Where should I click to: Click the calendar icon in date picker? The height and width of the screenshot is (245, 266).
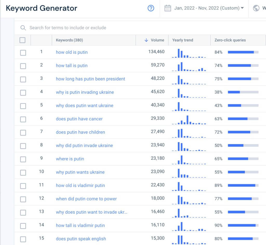pyautogui.click(x=168, y=8)
